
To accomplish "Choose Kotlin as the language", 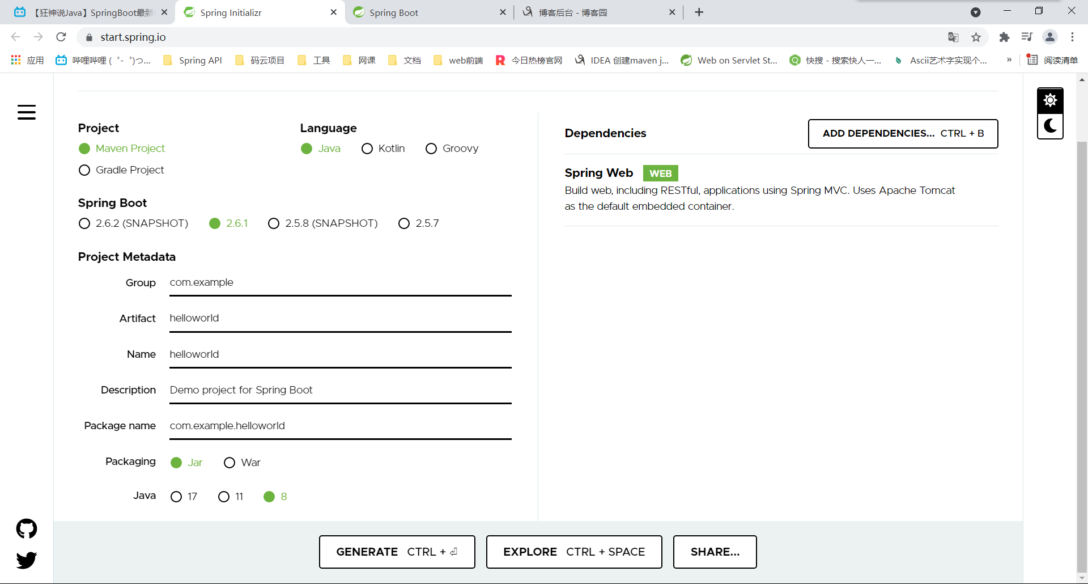I will (x=383, y=149).
